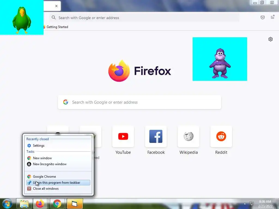Open Settings under Recently closed
The image size is (279, 209).
coord(58,146)
